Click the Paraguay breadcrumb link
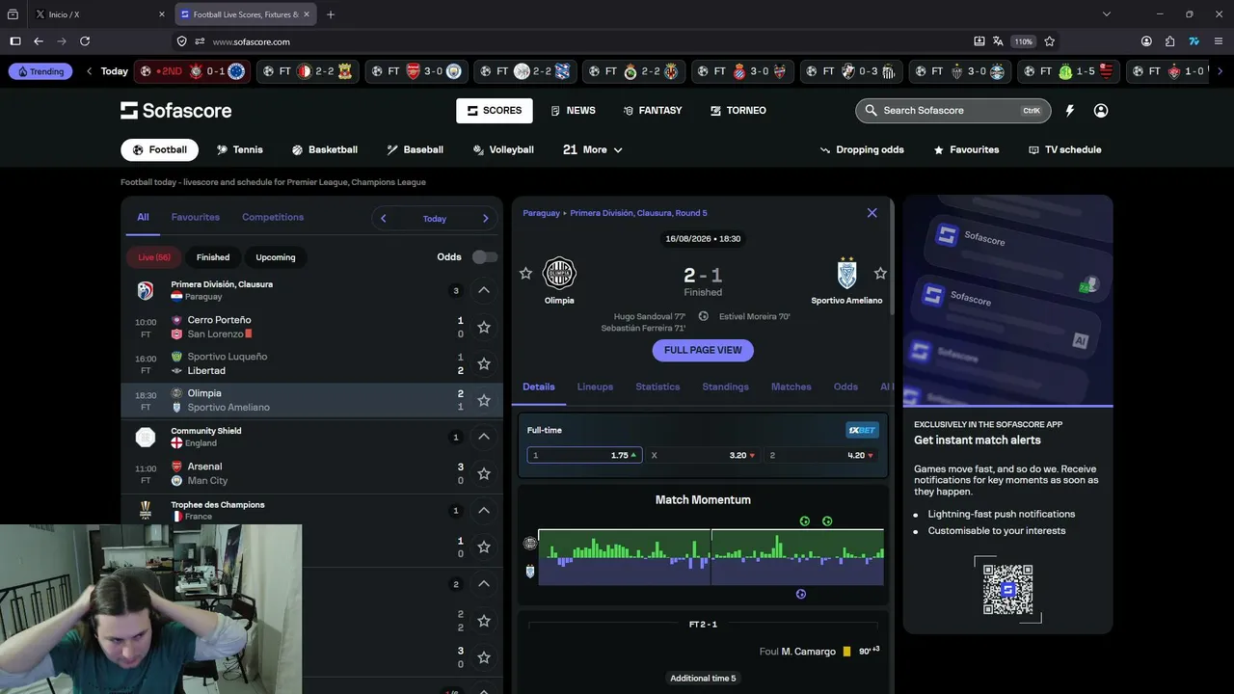The image size is (1234, 694). [x=541, y=213]
